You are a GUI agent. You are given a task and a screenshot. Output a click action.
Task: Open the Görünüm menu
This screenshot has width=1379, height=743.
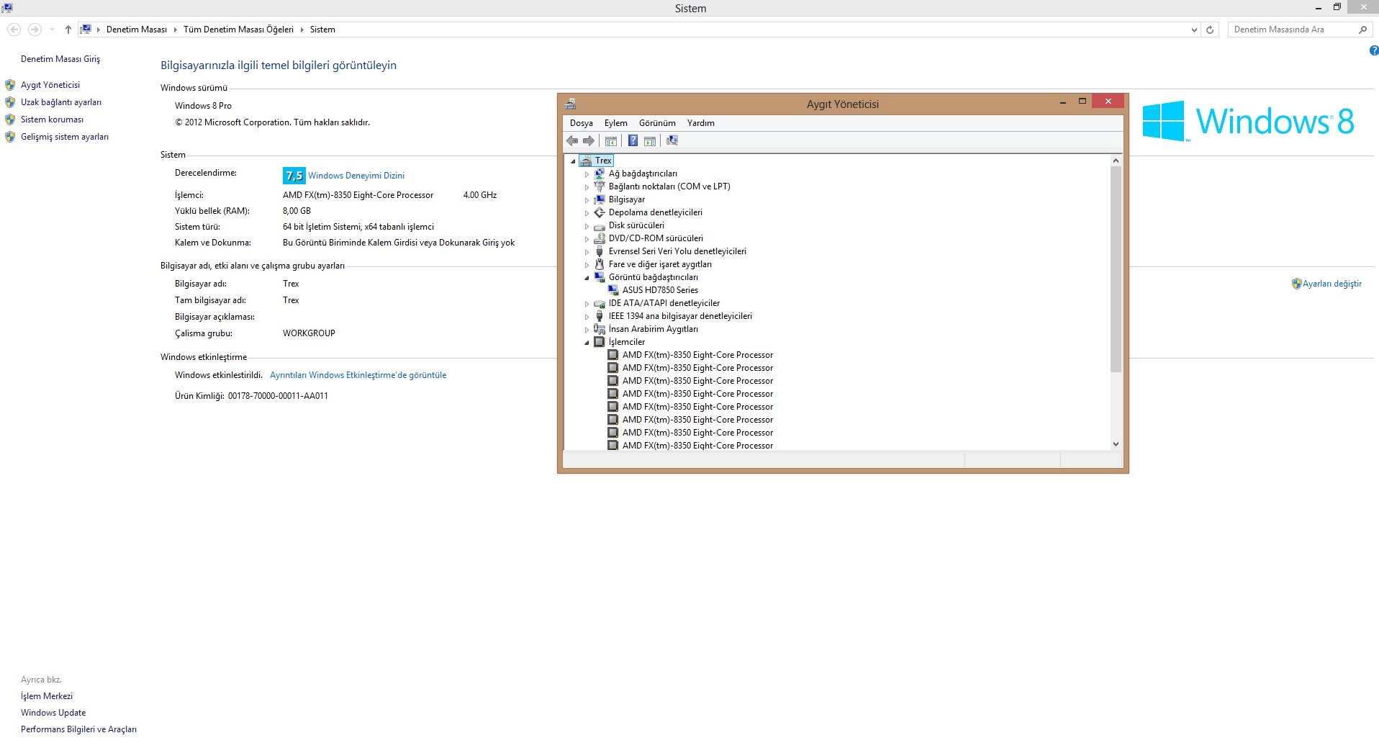(656, 123)
